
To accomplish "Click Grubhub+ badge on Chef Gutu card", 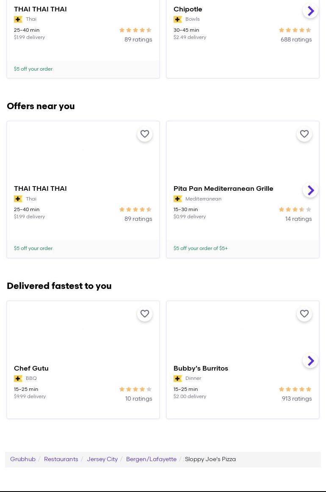I will click(18, 379).
